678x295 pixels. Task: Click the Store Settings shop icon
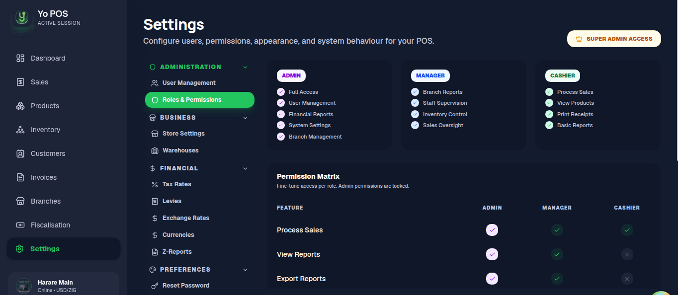(155, 134)
